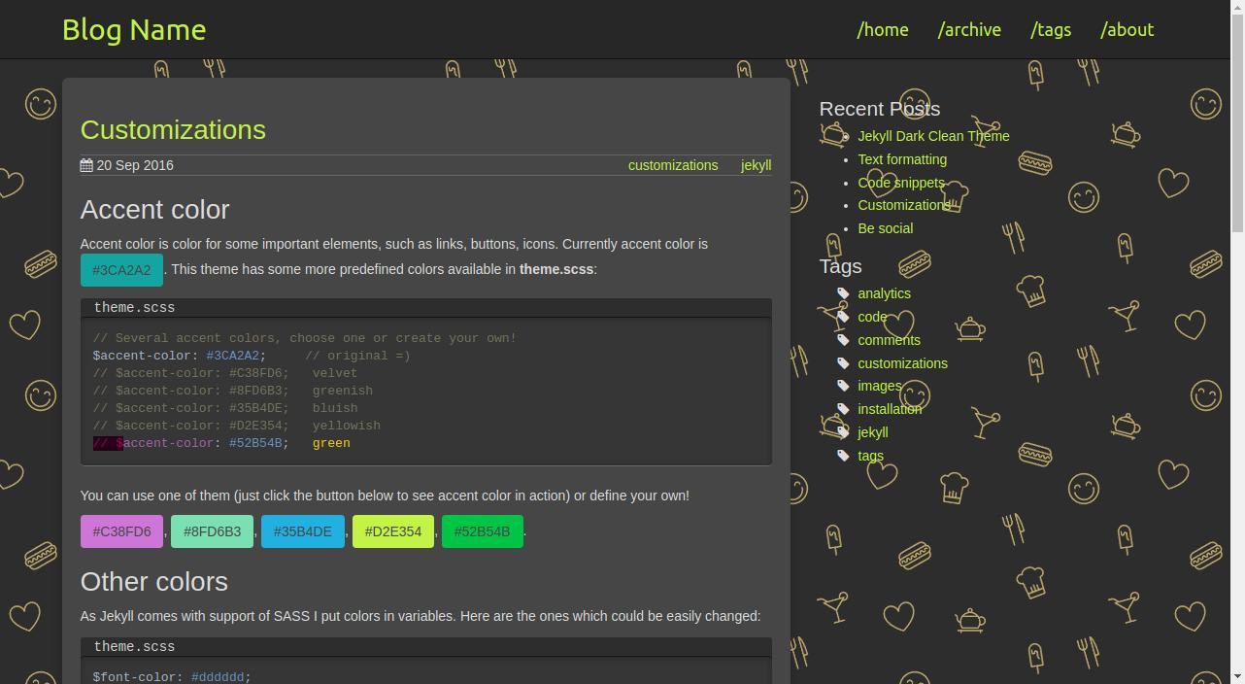Go to the /tags page

(1050, 30)
